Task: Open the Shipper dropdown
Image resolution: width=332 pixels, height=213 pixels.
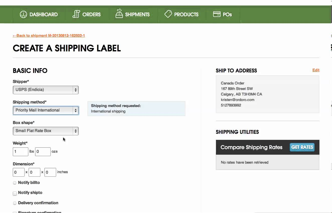Action: (46, 90)
